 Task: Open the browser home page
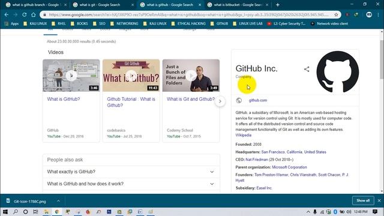[x=34, y=14]
